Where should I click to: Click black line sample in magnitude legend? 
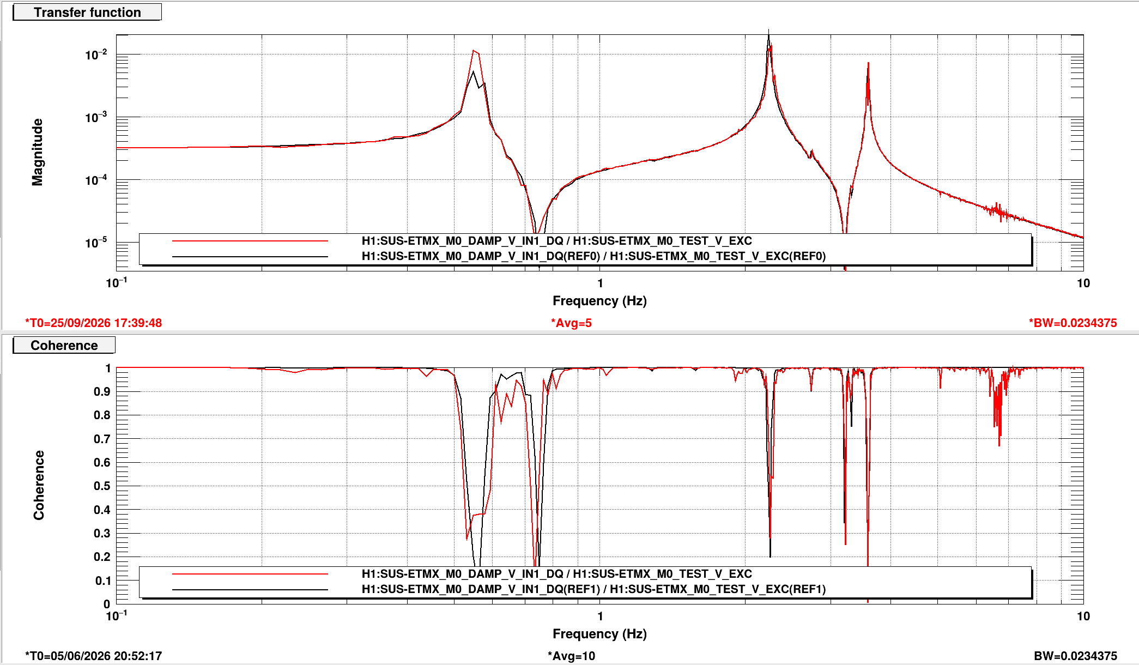[250, 256]
